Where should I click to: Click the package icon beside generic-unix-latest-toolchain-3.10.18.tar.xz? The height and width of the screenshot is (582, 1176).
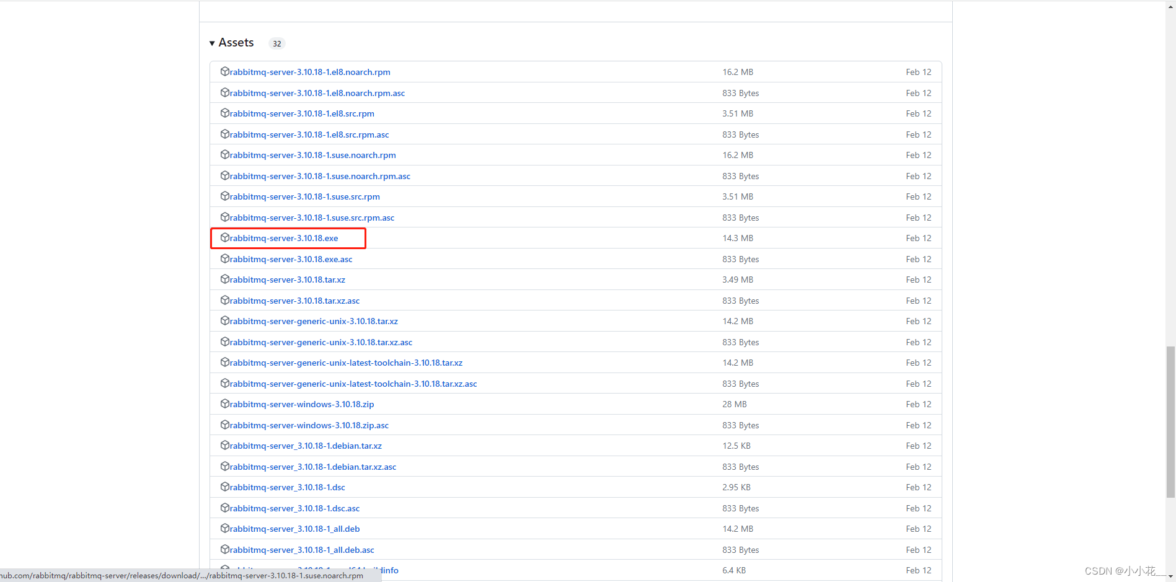pyautogui.click(x=225, y=363)
